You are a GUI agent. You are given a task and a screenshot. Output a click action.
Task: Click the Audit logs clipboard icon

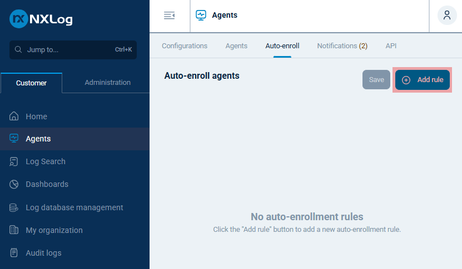coord(14,253)
